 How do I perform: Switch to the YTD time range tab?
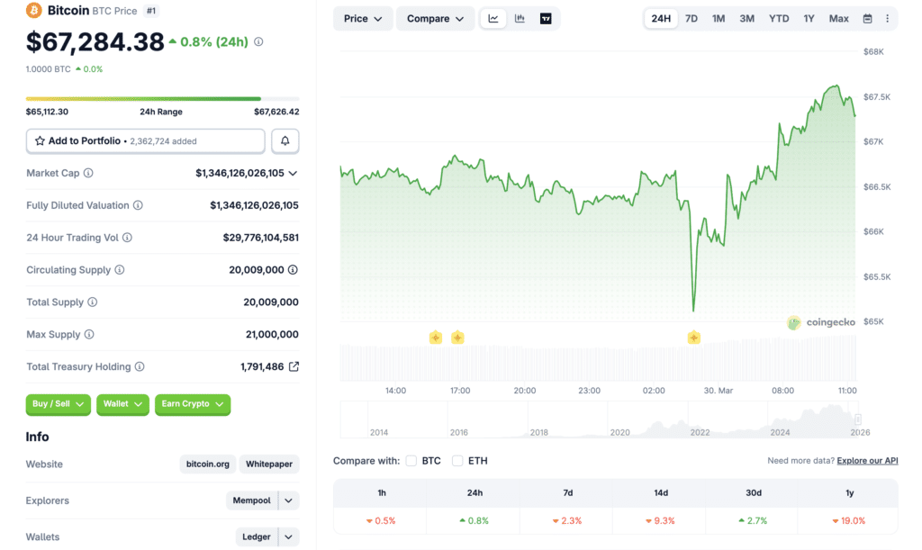click(779, 19)
